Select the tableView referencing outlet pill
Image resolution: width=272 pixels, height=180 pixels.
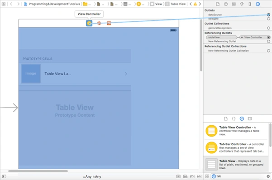tap(221, 37)
